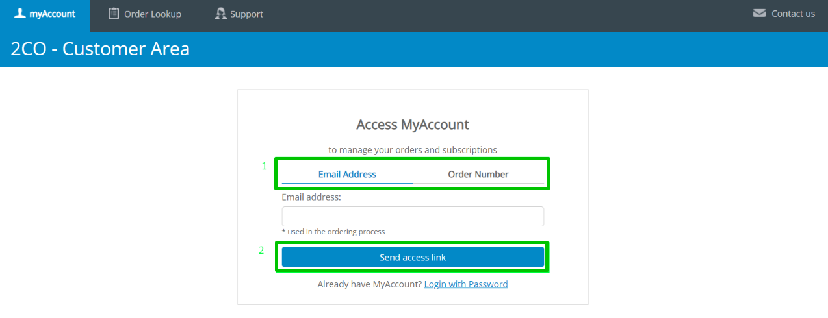The width and height of the screenshot is (828, 318).
Task: Click the myAccount person silhouette icon
Action: point(20,13)
